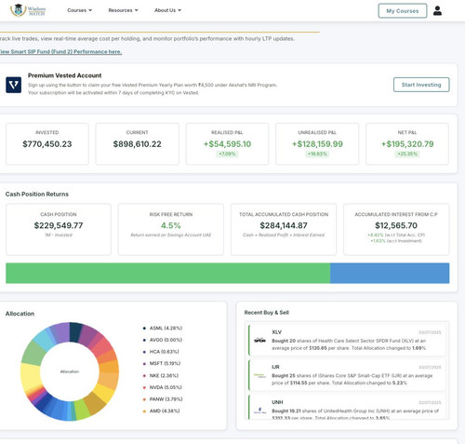This screenshot has height=444, width=465.
Task: Click the Current $898,610.22 value
Action: tap(138, 144)
